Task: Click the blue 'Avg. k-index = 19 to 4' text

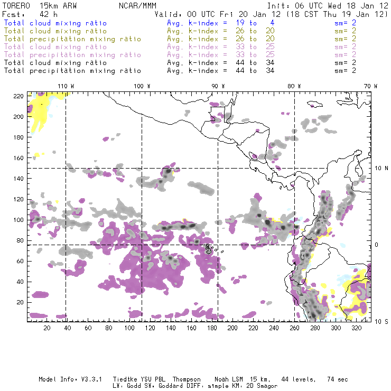Action: click(x=221, y=23)
